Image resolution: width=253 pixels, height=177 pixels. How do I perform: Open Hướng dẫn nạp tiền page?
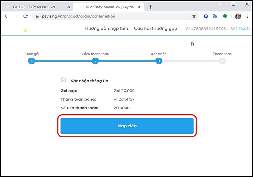tap(106, 28)
